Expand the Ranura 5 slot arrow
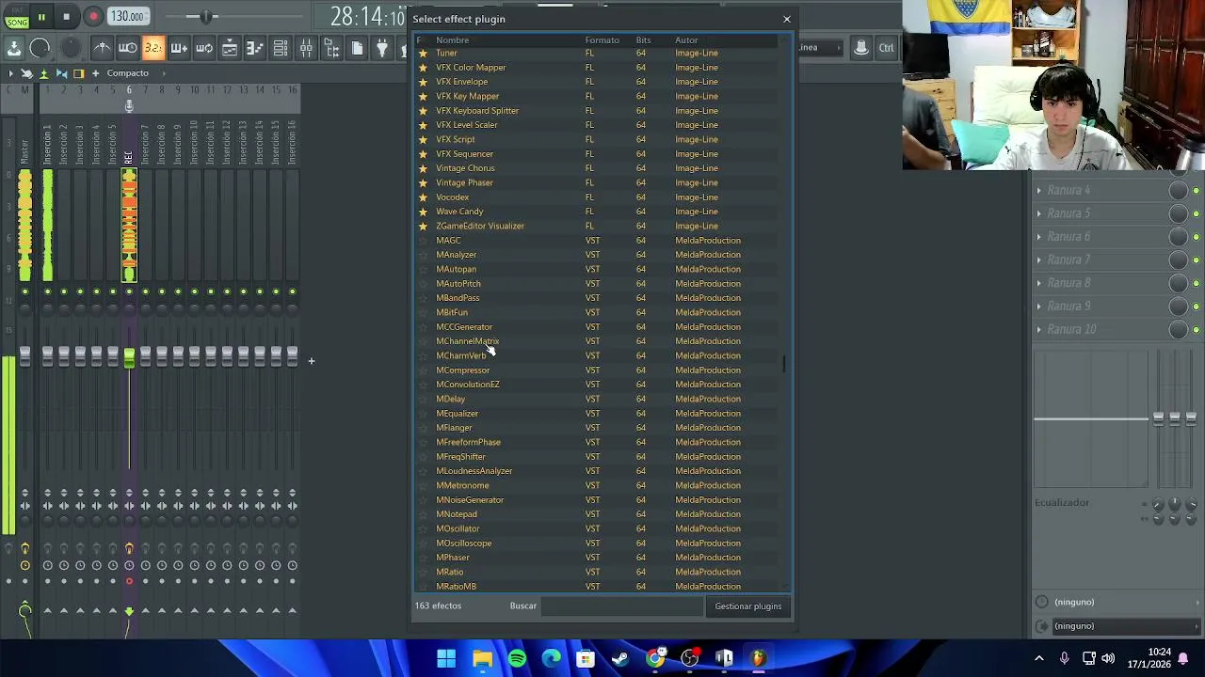Viewport: 1205px width, 677px height. pos(1039,213)
